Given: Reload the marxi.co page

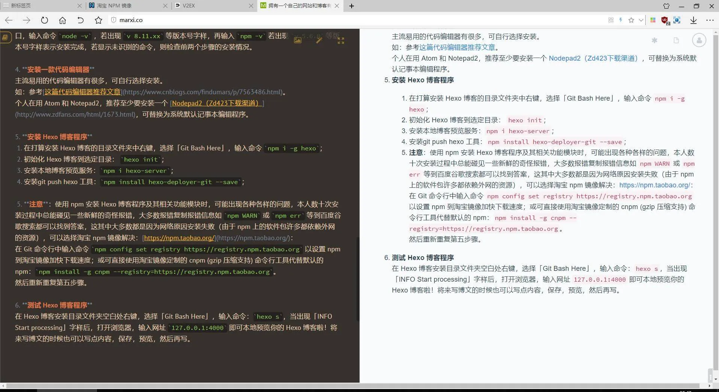Looking at the screenshot, I should click(x=45, y=20).
